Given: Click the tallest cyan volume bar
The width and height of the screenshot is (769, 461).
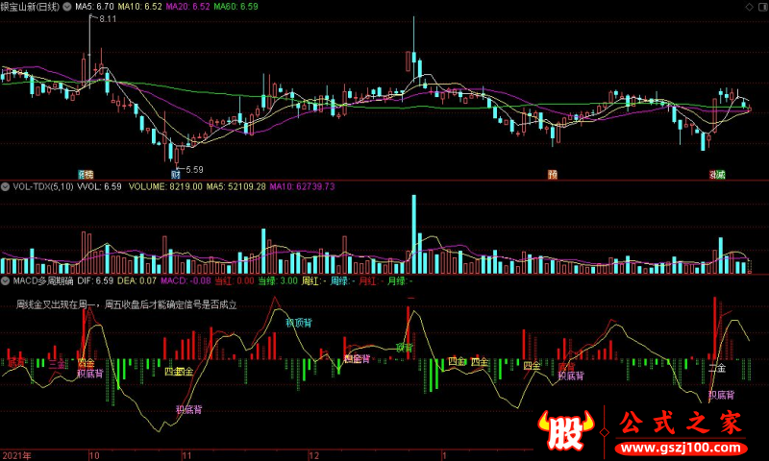Looking at the screenshot, I should [414, 234].
